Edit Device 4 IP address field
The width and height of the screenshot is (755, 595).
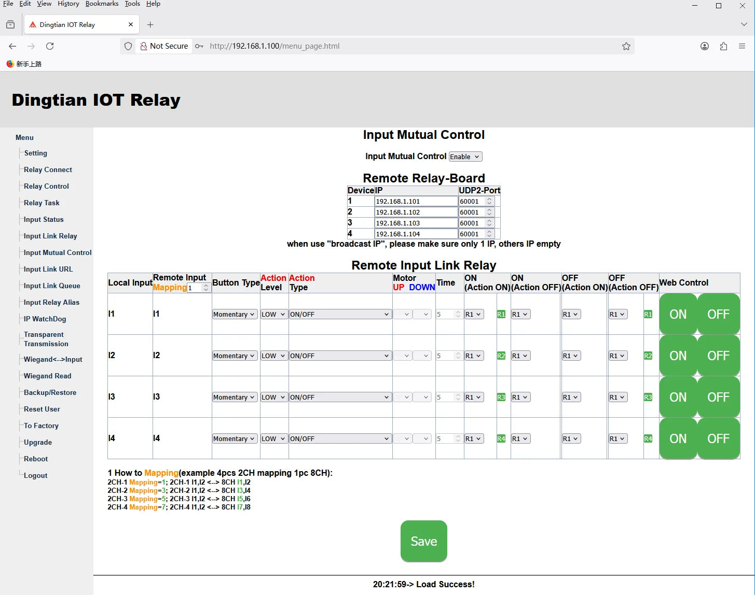[x=416, y=234]
